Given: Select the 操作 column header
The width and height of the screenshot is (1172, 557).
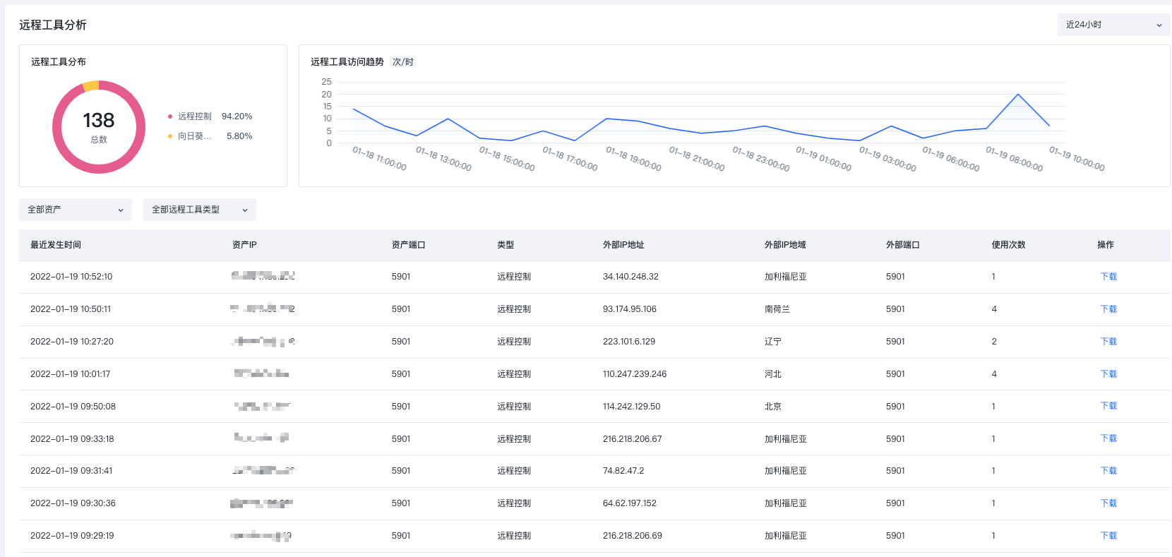Looking at the screenshot, I should point(1106,245).
